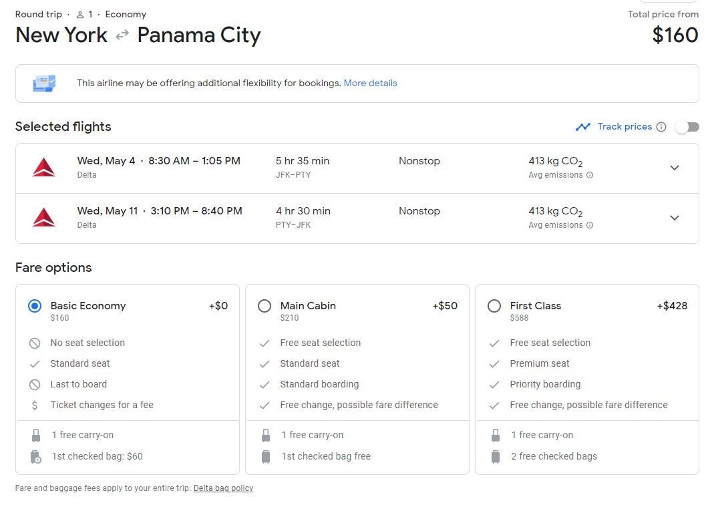
Task: Click the Track prices label
Action: 625,127
